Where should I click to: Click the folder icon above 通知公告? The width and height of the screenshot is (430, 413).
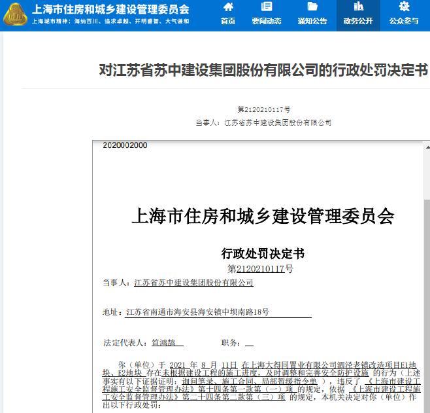pos(312,7)
